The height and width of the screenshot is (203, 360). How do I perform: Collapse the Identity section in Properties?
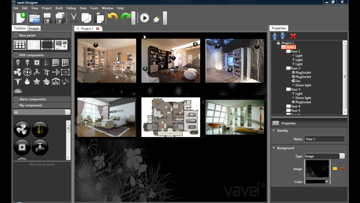(274, 131)
